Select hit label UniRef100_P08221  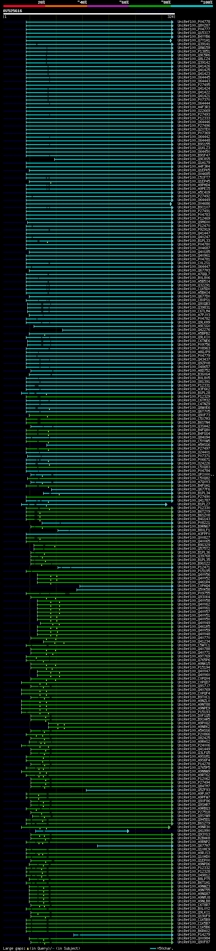point(194,523)
